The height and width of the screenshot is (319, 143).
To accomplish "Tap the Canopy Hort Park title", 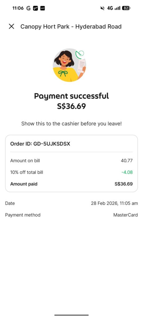I will pos(71,27).
